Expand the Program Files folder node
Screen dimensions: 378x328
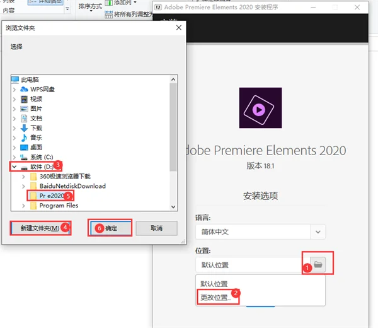[x=23, y=206]
